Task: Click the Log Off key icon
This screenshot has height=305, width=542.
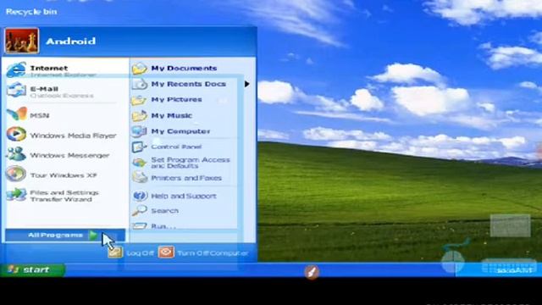Action: tap(115, 252)
